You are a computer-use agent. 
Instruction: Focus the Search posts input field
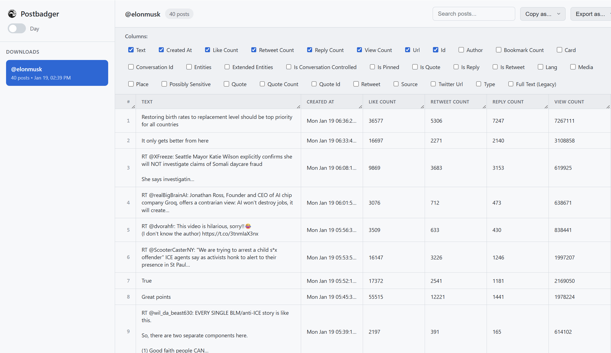[474, 14]
